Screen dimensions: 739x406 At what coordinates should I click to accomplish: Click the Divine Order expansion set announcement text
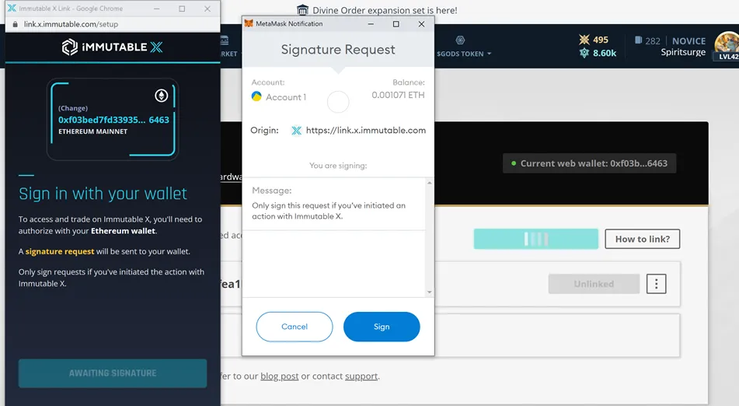tap(385, 10)
